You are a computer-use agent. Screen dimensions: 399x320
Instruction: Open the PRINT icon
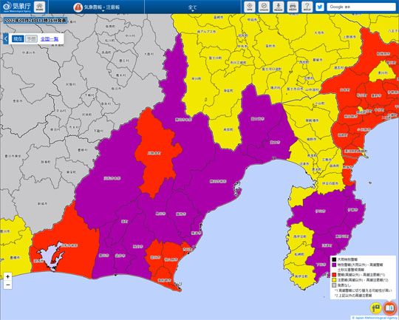tap(293, 7)
